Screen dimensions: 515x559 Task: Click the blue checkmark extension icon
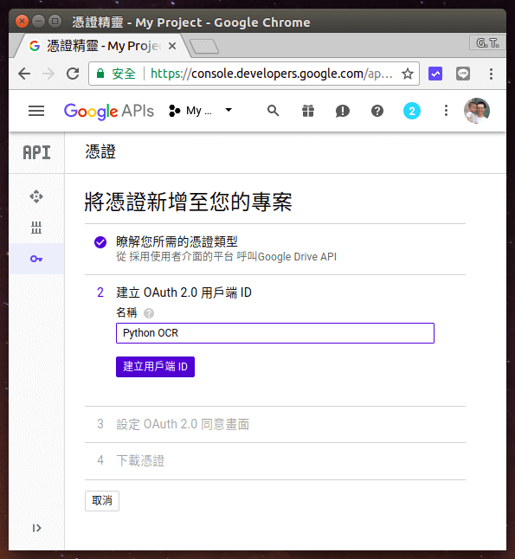point(435,74)
